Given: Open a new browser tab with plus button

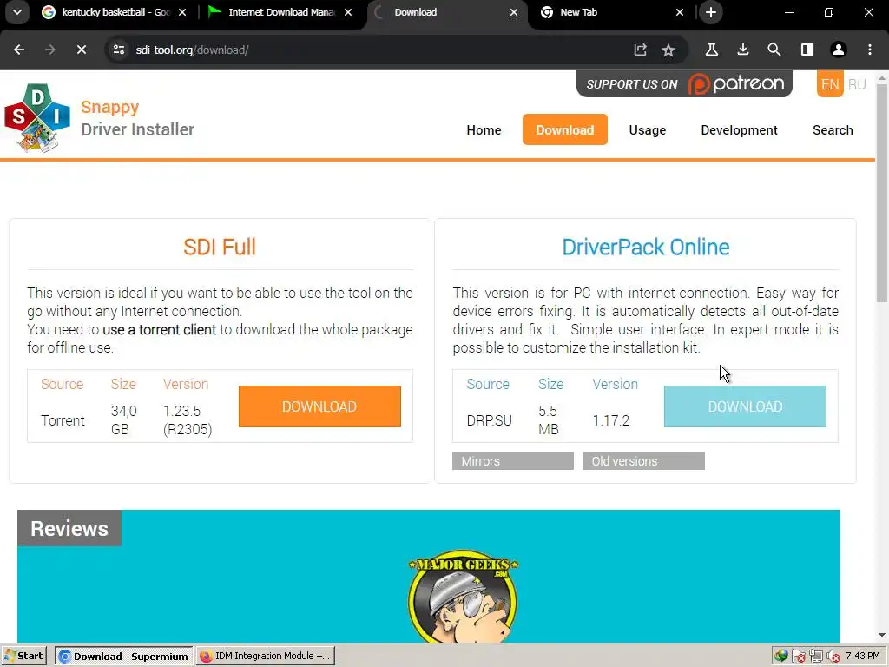Looking at the screenshot, I should coord(711,12).
